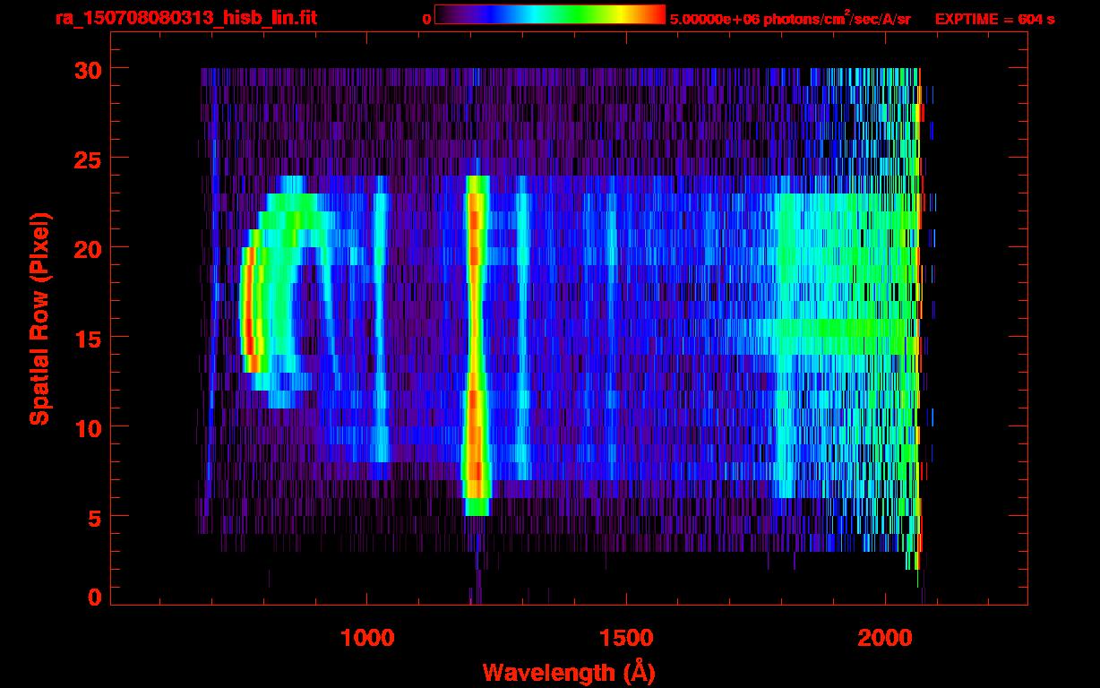Click the 5.00000e+06 photons units label
The height and width of the screenshot is (688, 1100).
pyautogui.click(x=790, y=19)
